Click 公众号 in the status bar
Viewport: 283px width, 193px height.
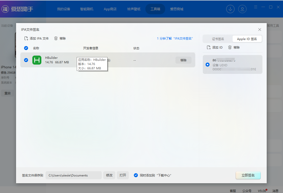coord(247,191)
